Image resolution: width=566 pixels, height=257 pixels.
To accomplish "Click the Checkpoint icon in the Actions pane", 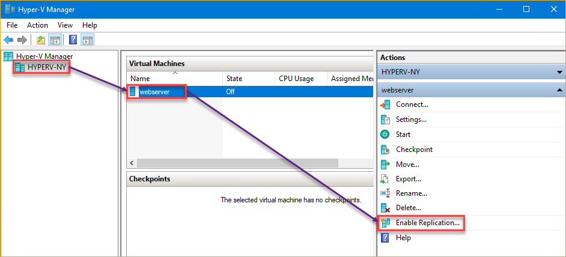I will tap(385, 150).
